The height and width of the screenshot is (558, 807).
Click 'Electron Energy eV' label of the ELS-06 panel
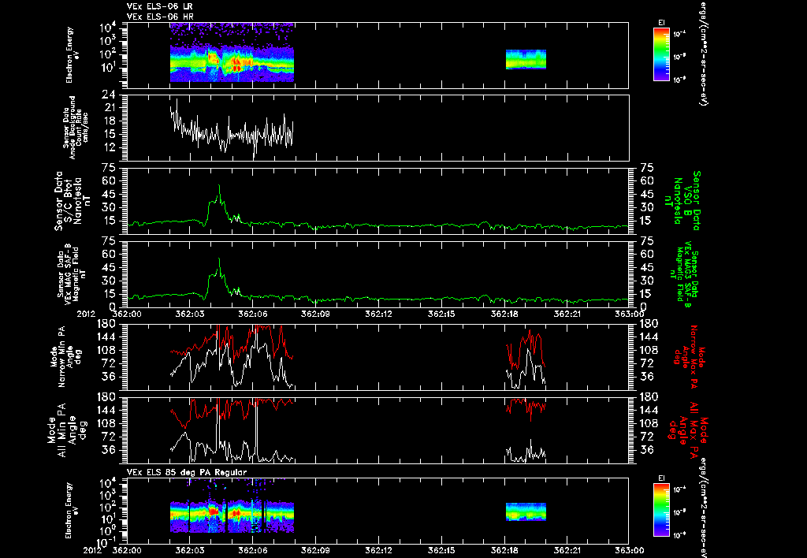point(72,55)
